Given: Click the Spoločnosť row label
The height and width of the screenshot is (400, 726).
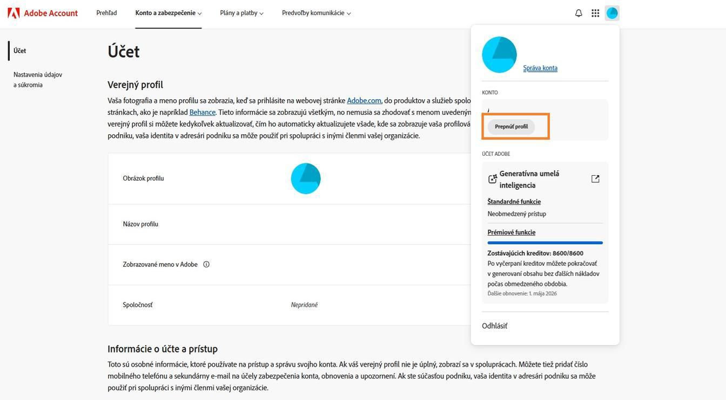Looking at the screenshot, I should [138, 305].
